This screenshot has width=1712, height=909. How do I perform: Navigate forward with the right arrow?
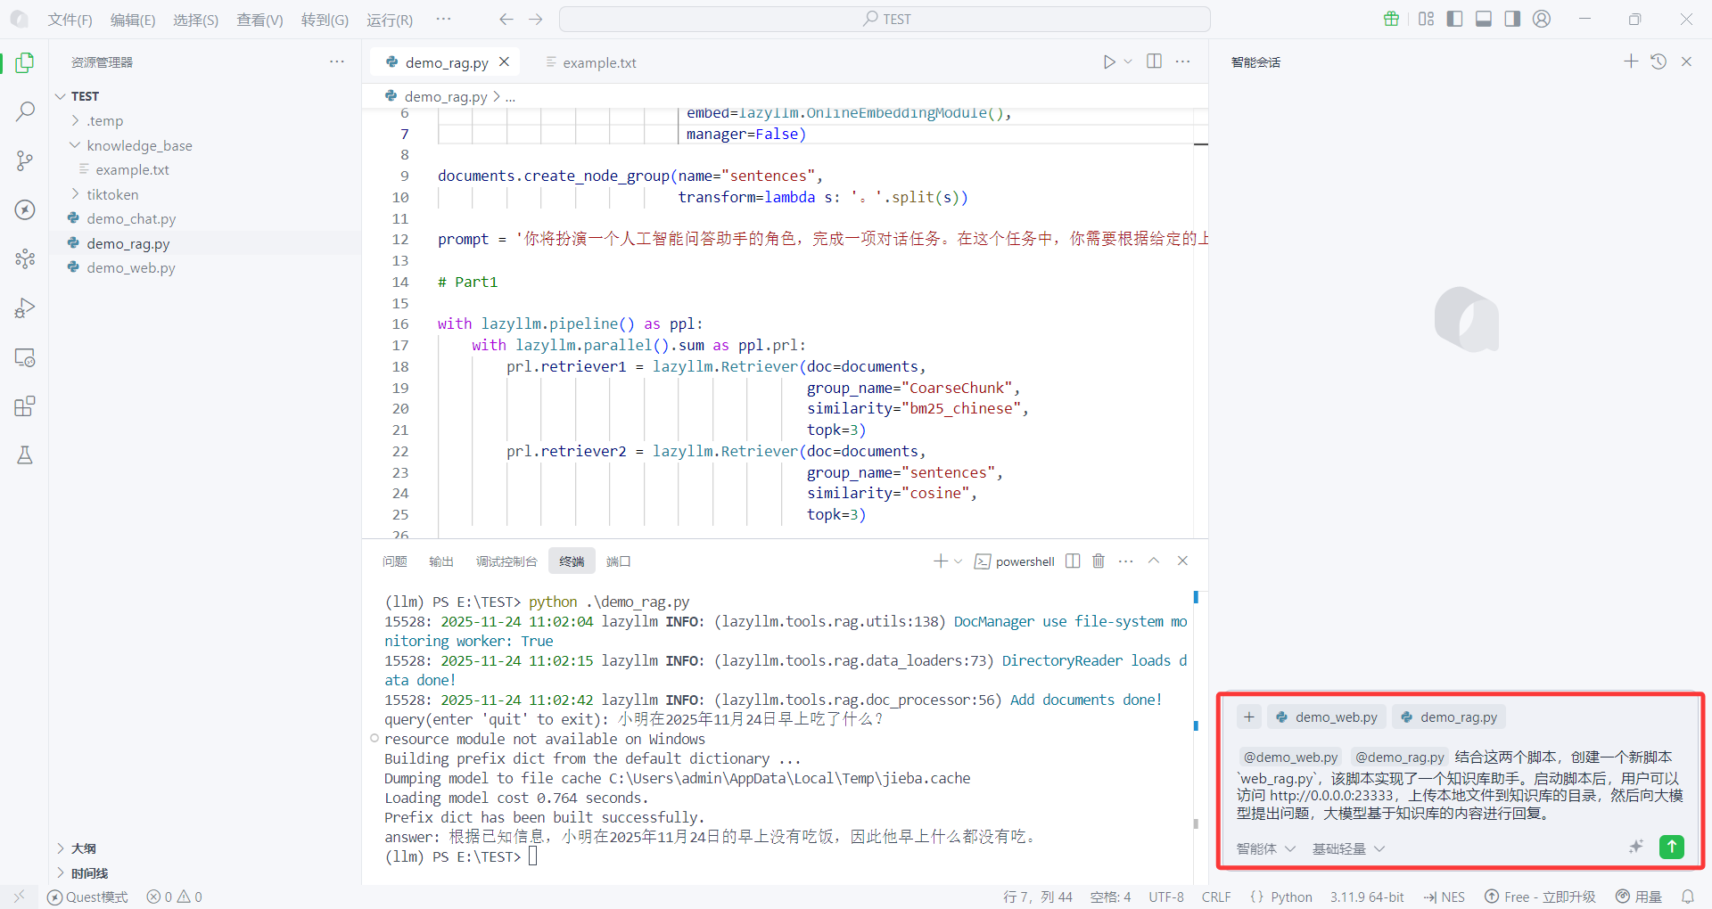(x=535, y=19)
